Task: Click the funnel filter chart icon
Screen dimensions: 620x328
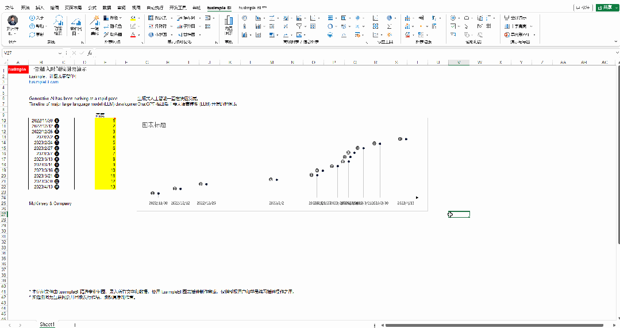Action: pyautogui.click(x=299, y=26)
